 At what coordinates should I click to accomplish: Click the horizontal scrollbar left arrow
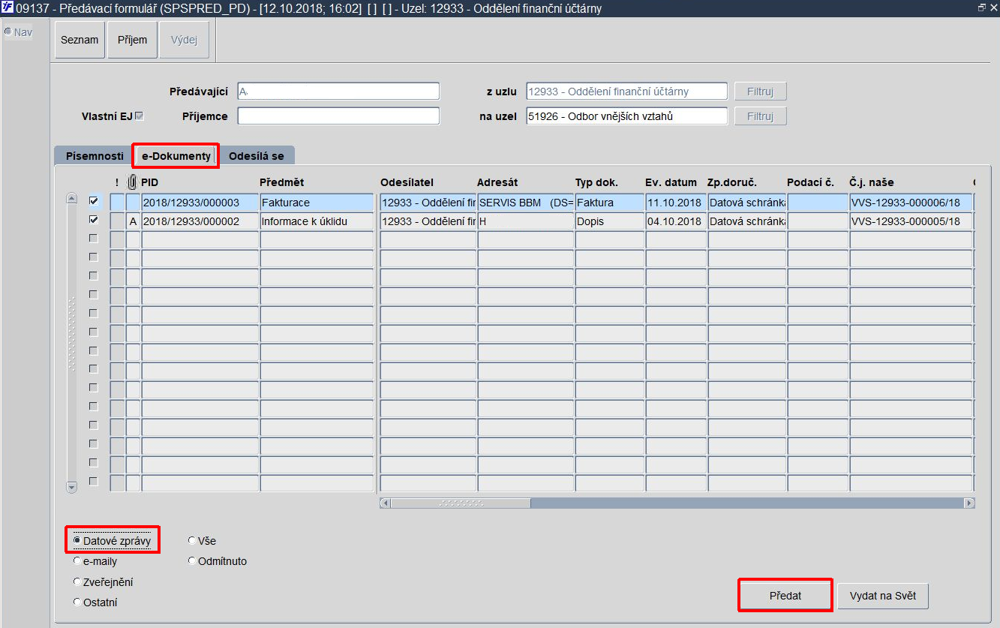(x=386, y=503)
